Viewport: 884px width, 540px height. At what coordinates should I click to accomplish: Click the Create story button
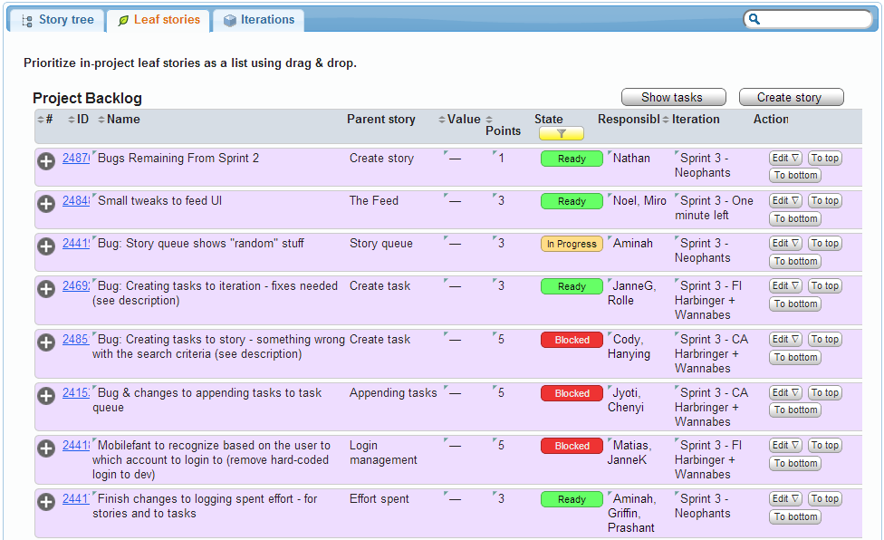tap(791, 97)
